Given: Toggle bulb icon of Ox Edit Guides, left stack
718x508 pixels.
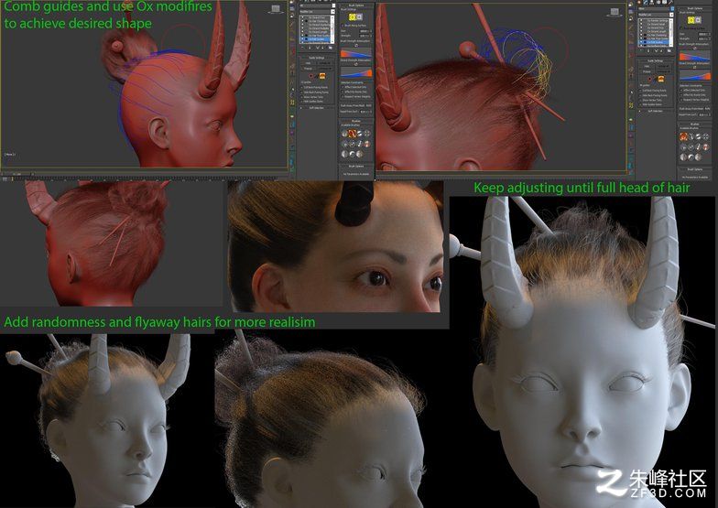Looking at the screenshot, I should tap(302, 38).
